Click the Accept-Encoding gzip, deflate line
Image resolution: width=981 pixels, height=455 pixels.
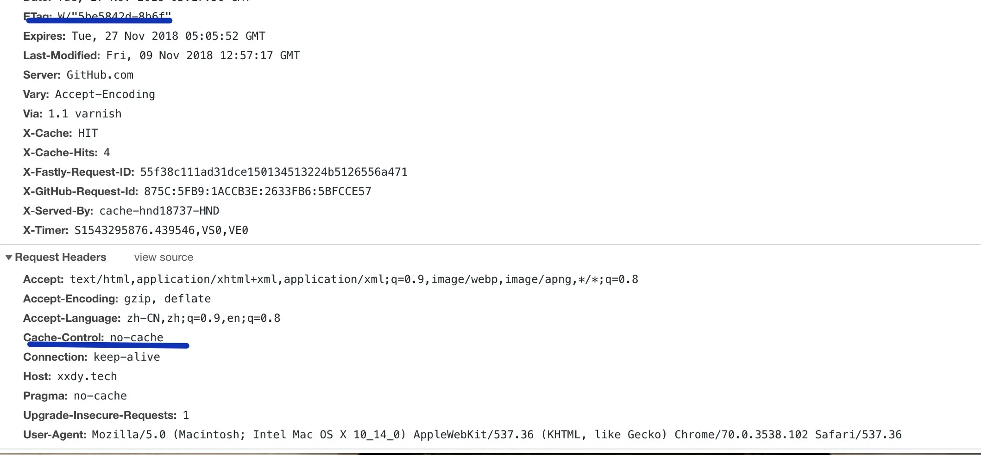pos(117,299)
